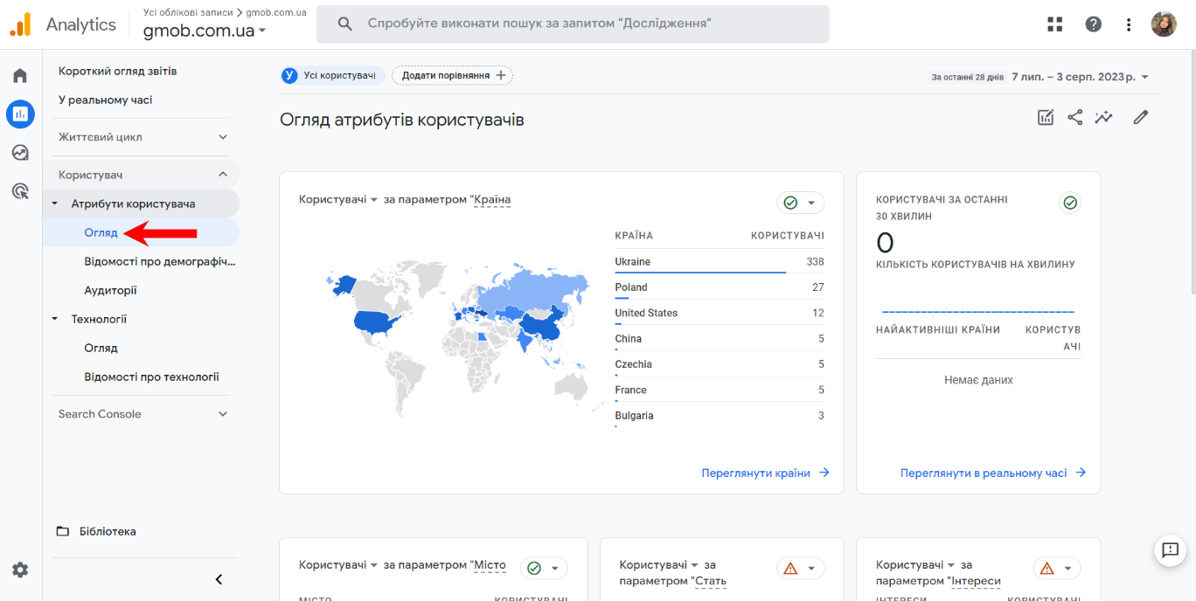Open the Google apps grid icon
This screenshot has width=1196, height=601.
pos(1054,24)
